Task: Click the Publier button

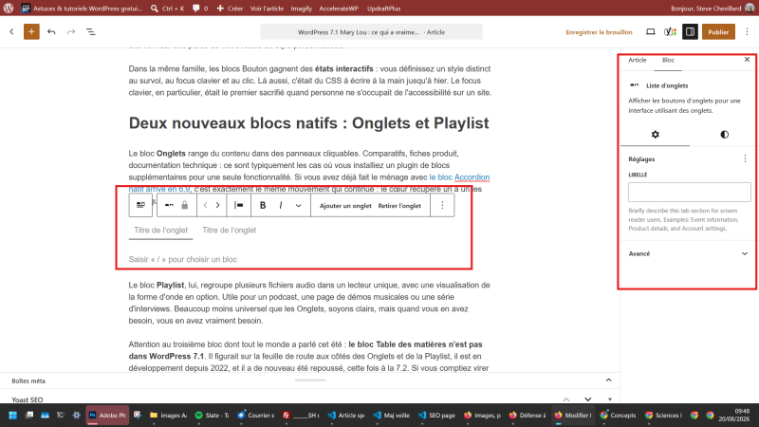Action: [718, 32]
